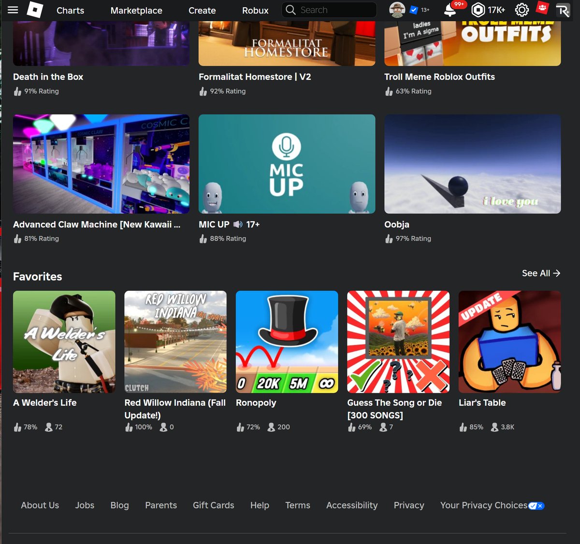Click player count icon for Liar's Table
Image resolution: width=580 pixels, height=544 pixels.
[x=494, y=427]
